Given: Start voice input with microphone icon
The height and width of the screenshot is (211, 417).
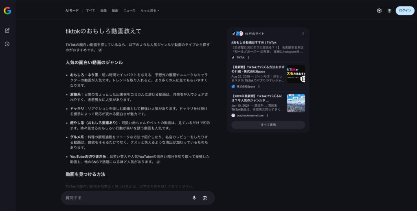Looking at the screenshot, I should [x=194, y=198].
